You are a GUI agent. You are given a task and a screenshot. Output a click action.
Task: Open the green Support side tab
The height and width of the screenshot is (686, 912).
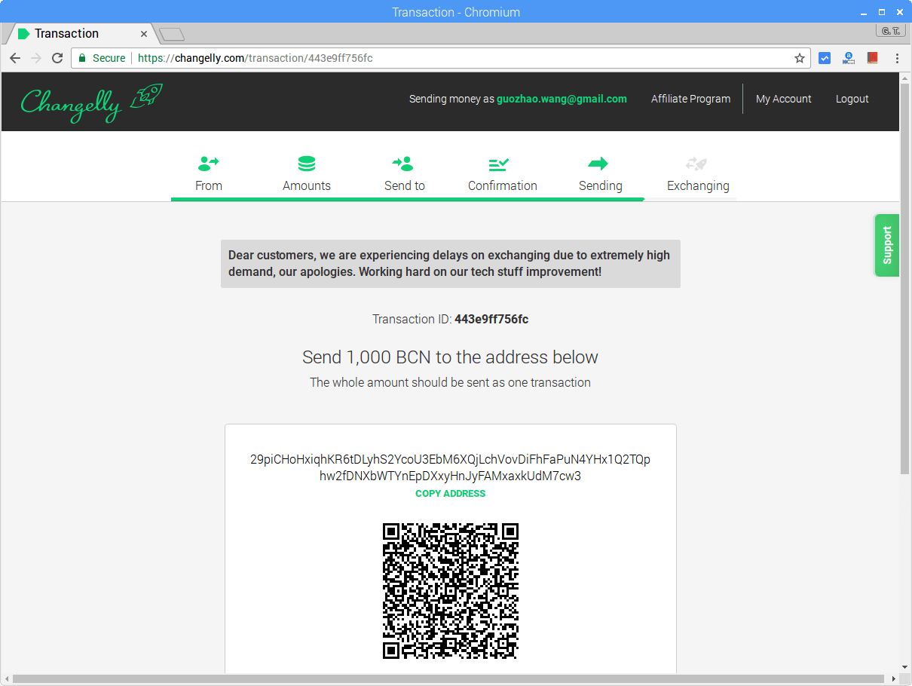point(886,245)
